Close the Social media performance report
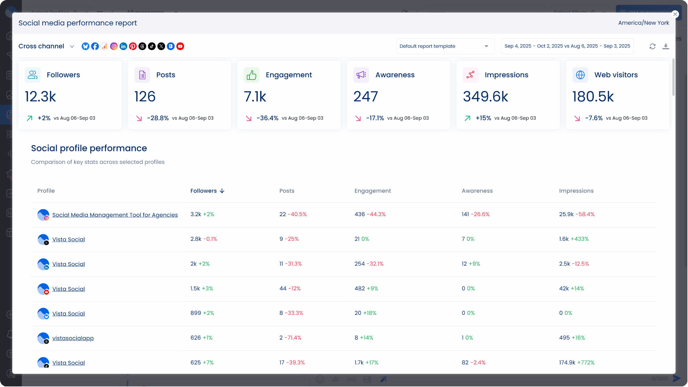 coord(676,14)
